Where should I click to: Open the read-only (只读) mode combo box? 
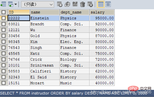(x=38, y=4)
